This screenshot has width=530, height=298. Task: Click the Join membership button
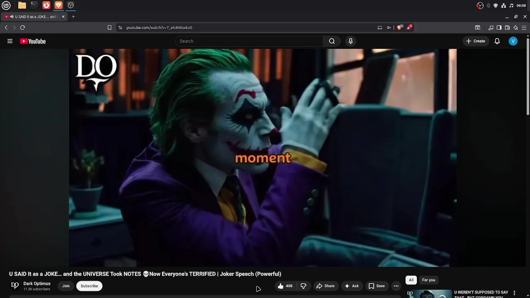tap(66, 286)
